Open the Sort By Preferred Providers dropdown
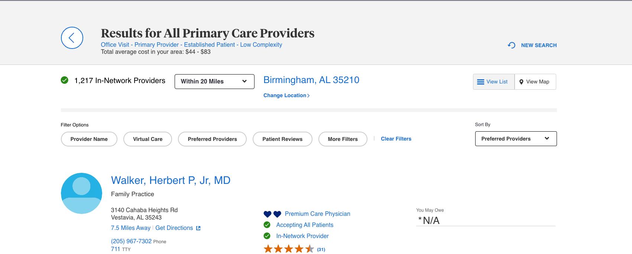This screenshot has width=632, height=254. tap(515, 139)
